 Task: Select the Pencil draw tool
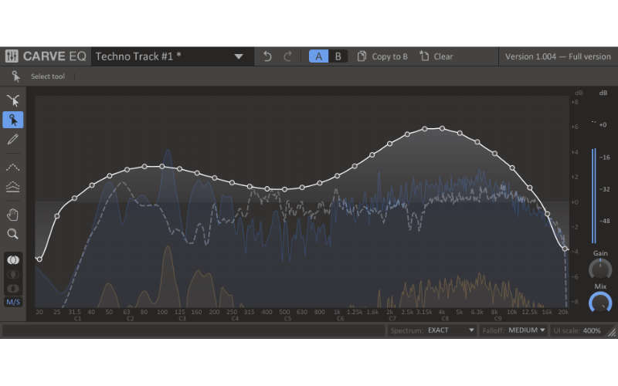13,139
